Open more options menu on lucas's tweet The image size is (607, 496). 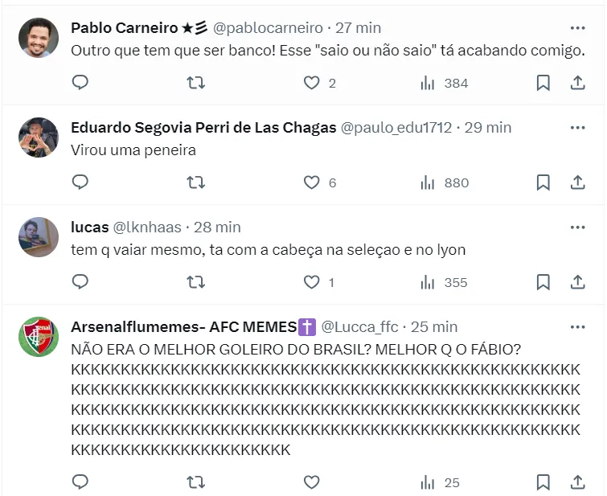[577, 227]
